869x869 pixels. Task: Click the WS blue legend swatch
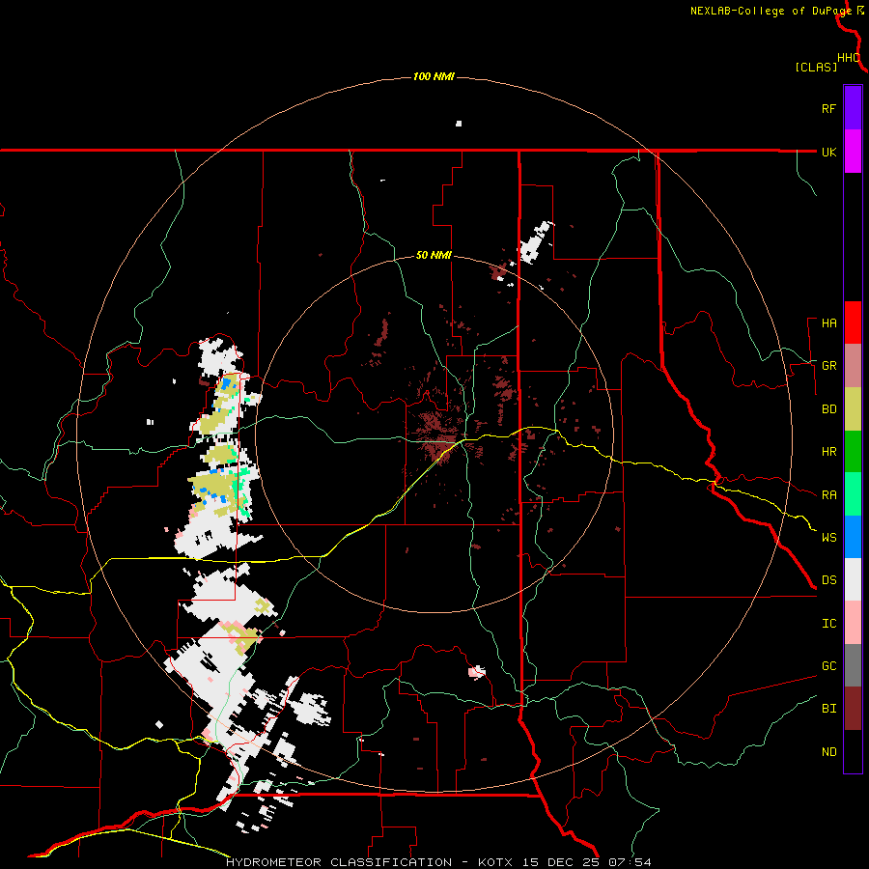coord(853,537)
